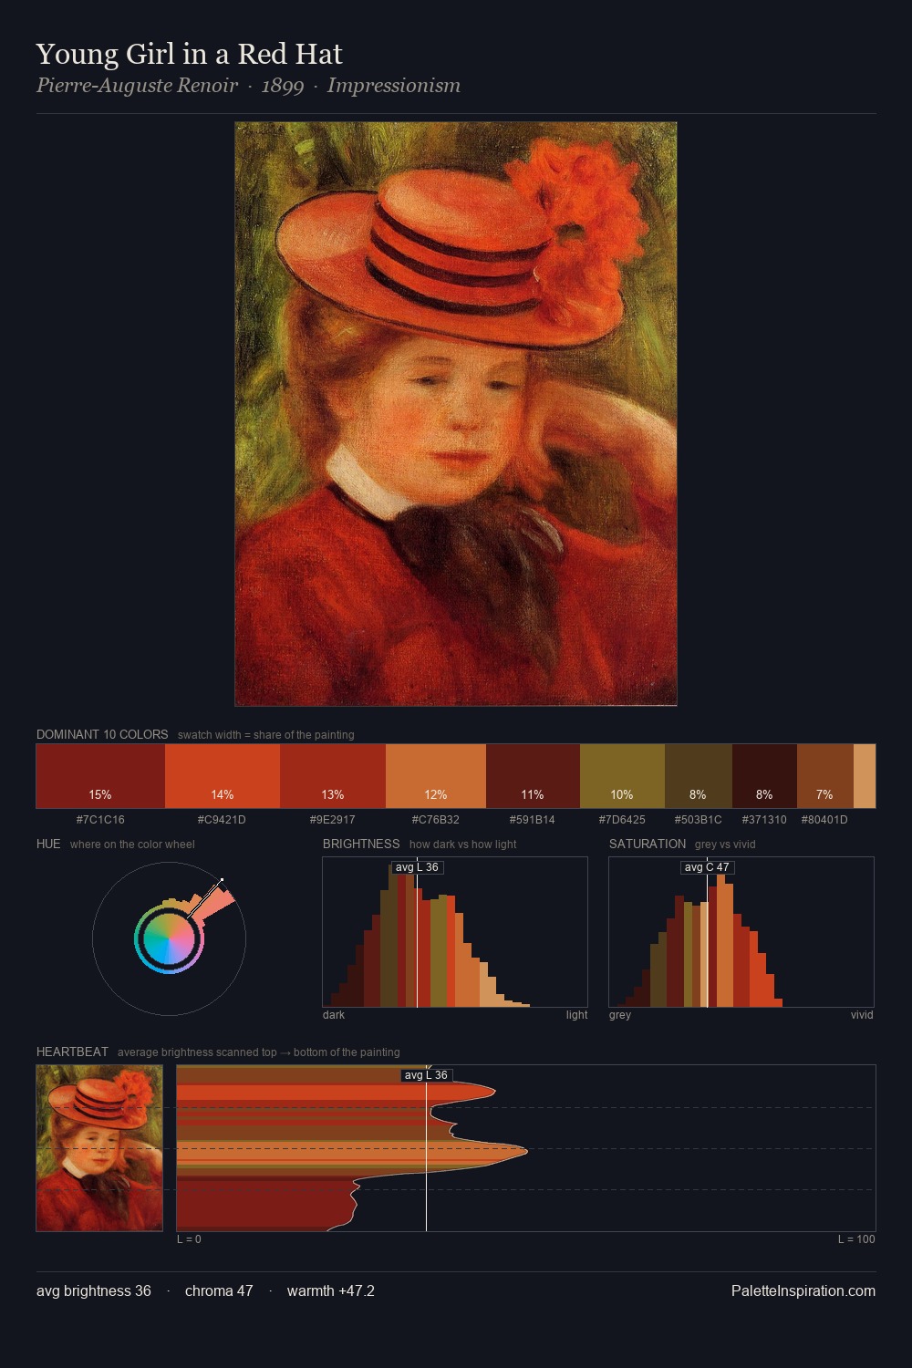The image size is (912, 1368).
Task: Pick the #9E2917 swatch at 13%
Action: point(333,776)
